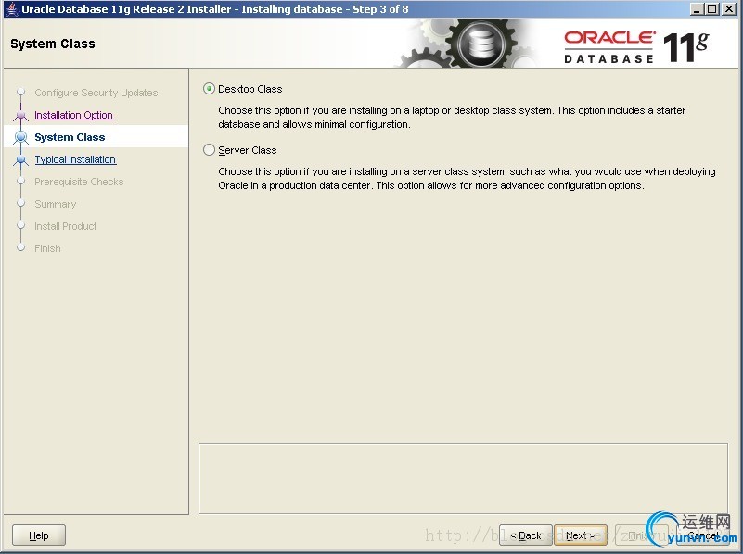Viewport: 743px width, 554px height.
Task: Click the System Class page heading
Action: 53,44
